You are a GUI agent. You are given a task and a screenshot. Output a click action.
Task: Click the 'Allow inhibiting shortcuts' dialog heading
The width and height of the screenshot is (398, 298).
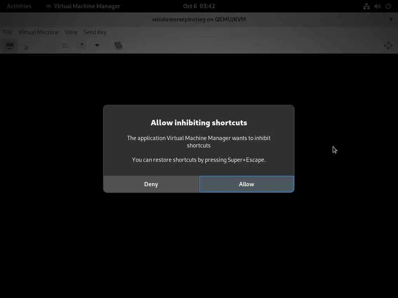[x=199, y=123]
